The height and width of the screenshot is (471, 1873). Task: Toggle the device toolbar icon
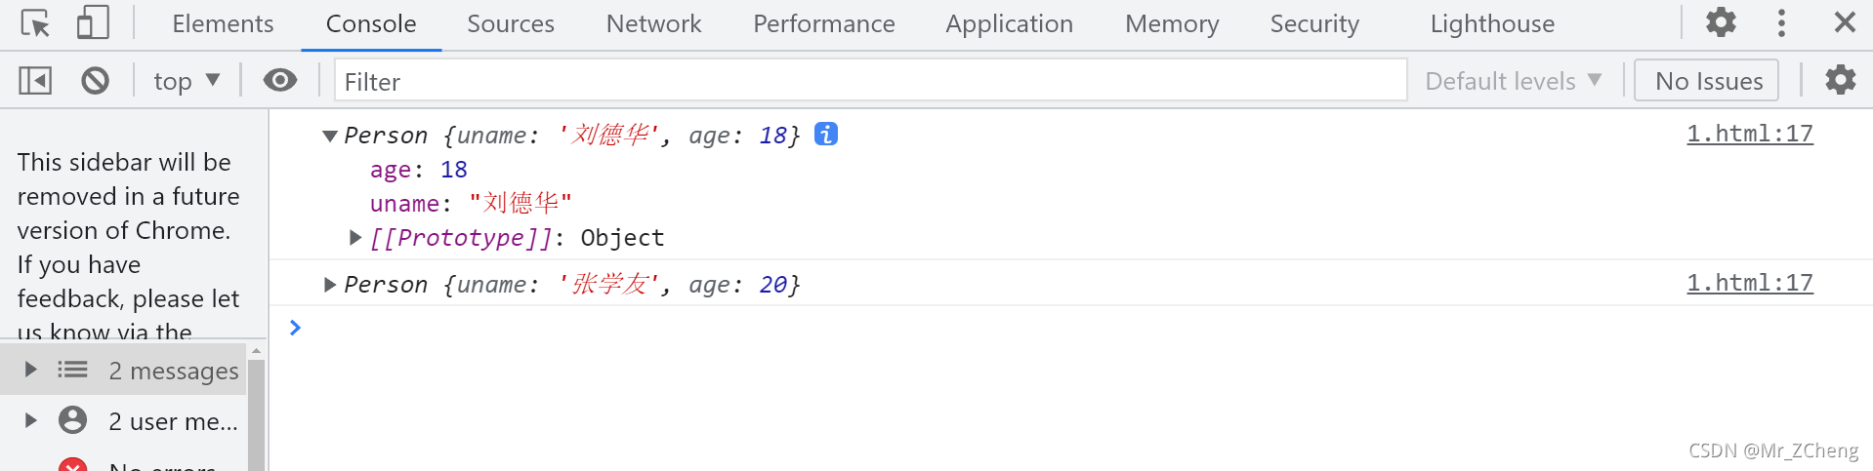pos(93,22)
